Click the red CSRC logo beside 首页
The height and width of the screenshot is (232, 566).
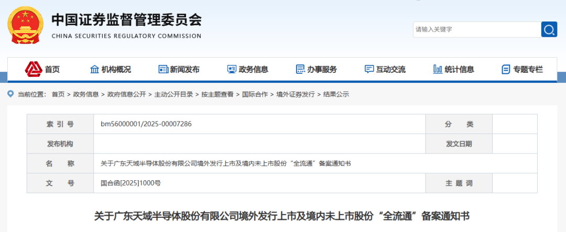point(34,69)
